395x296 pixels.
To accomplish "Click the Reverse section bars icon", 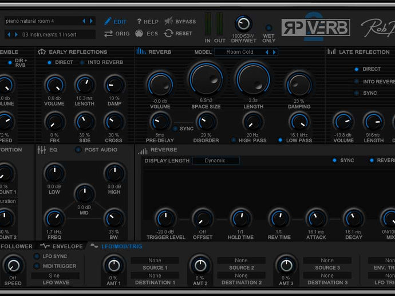I will [143, 151].
